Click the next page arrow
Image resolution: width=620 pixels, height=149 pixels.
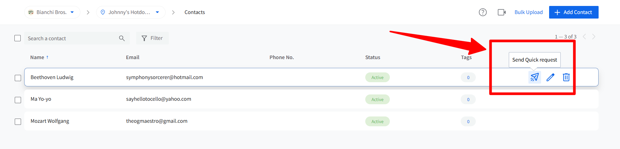pyautogui.click(x=594, y=37)
